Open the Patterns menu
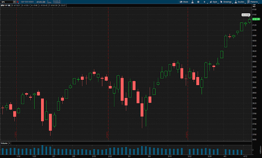262x158 pixels. tap(253, 2)
